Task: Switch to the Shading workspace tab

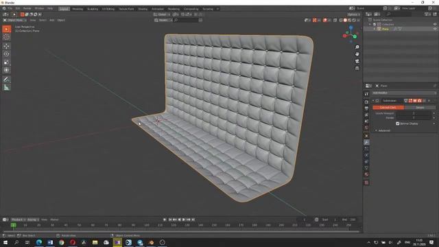Action: pyautogui.click(x=143, y=9)
